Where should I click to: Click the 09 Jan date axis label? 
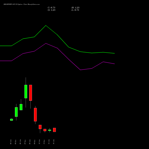pos(35,142)
